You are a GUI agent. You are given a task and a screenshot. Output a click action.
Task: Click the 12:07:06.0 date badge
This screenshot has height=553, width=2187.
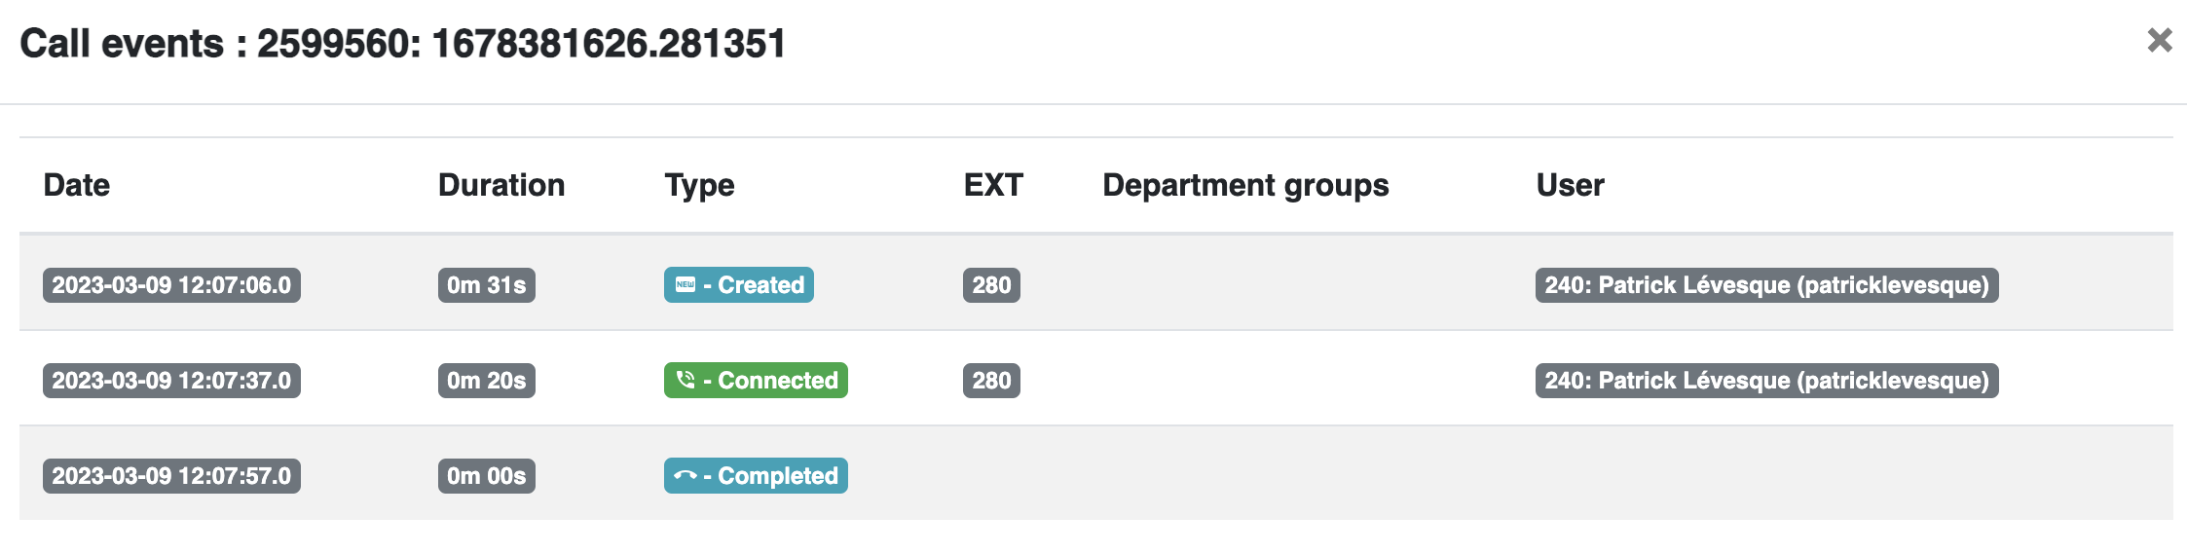171,285
